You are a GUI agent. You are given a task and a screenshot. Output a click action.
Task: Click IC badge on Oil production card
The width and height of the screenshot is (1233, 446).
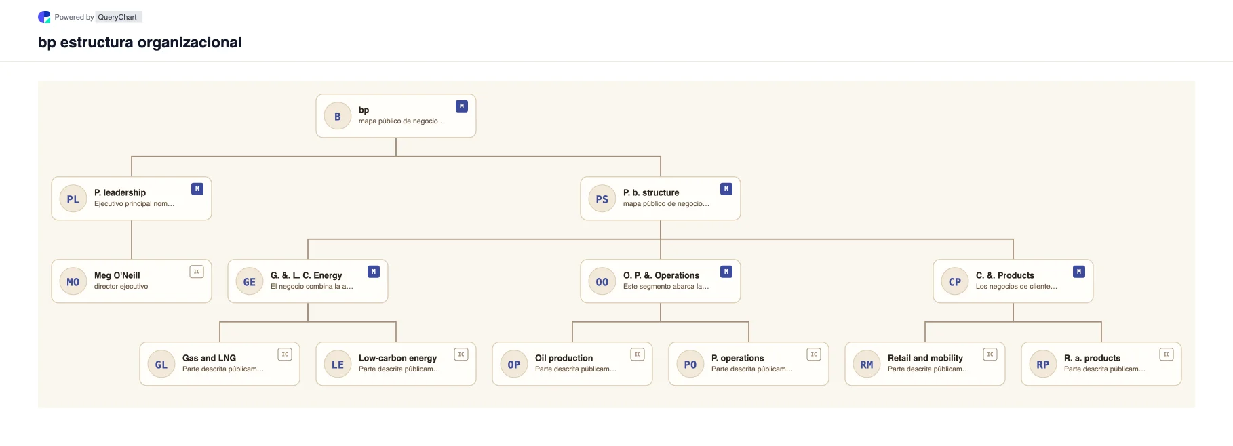click(x=638, y=354)
